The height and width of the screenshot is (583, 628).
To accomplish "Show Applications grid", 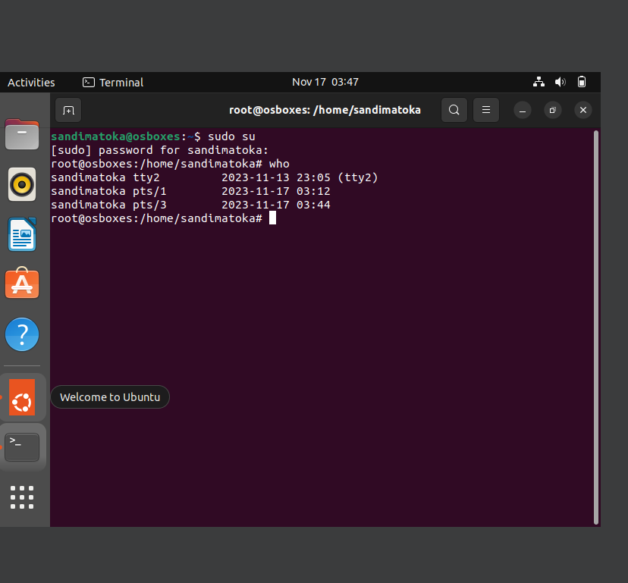I will (x=22, y=497).
